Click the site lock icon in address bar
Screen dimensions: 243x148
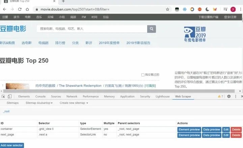click(37, 9)
